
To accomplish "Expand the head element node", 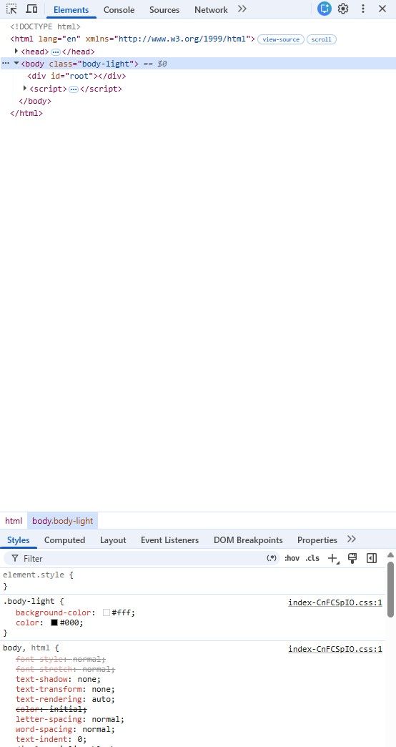I will coord(16,51).
